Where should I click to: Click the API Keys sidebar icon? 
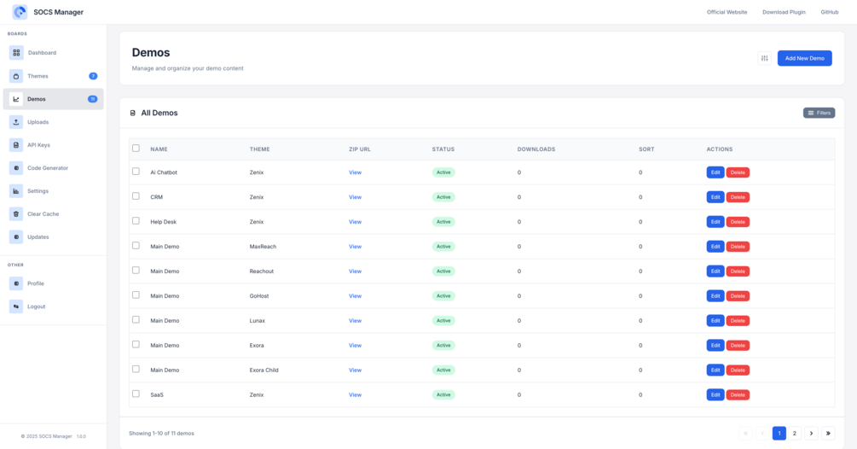(x=16, y=145)
